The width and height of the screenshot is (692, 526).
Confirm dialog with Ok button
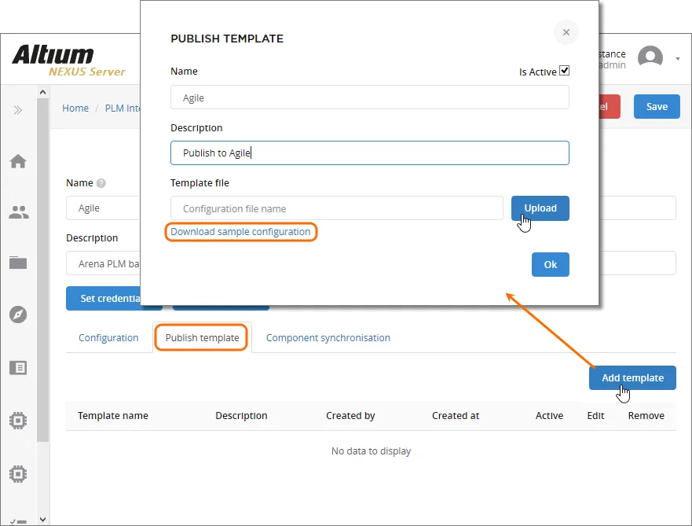point(551,264)
